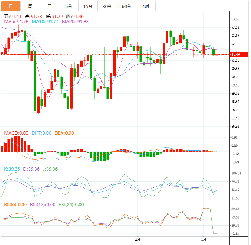Switch to the 5分 interval tab
251x245 pixels.
(x=69, y=6)
